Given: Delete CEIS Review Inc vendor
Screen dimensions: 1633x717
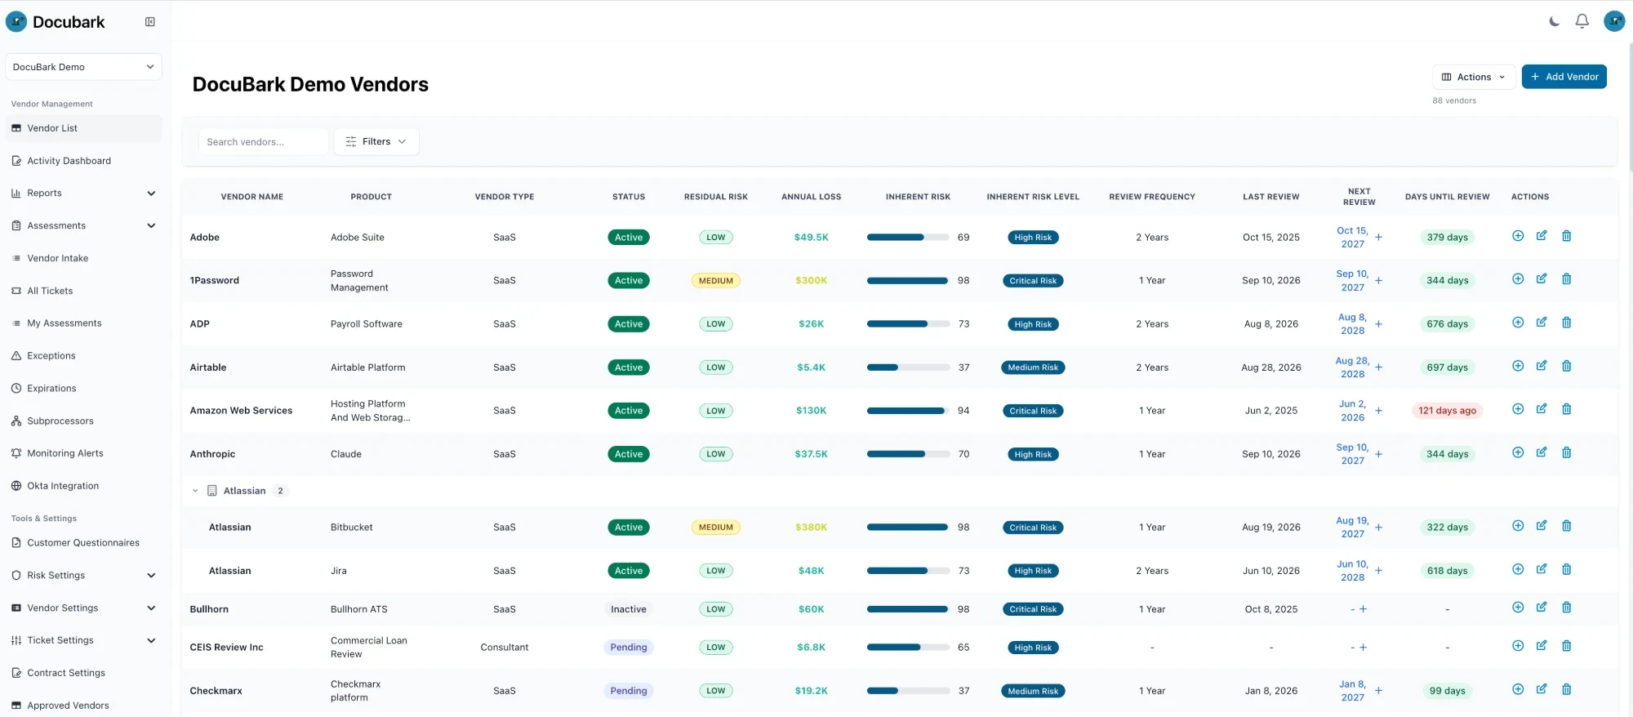Looking at the screenshot, I should (x=1566, y=646).
